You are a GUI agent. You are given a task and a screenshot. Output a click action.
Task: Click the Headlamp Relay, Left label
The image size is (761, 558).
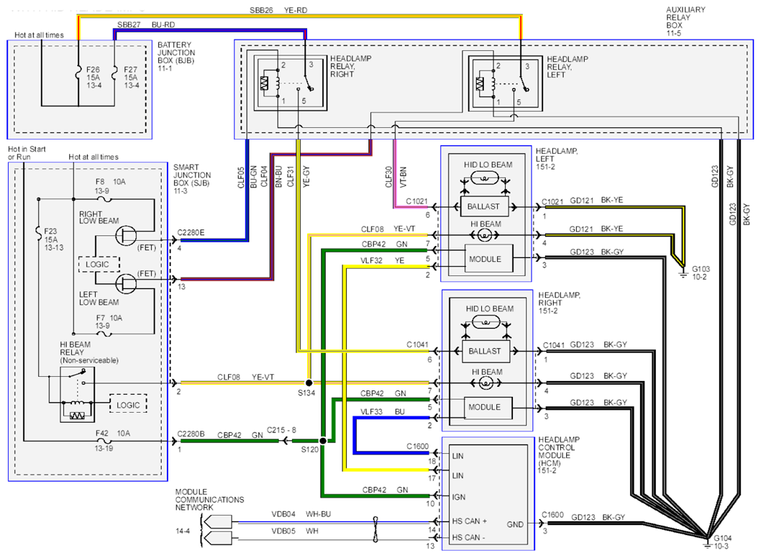click(x=568, y=66)
